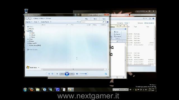
Task: Open the Burn tab in Media Player
Action: tap(95, 19)
